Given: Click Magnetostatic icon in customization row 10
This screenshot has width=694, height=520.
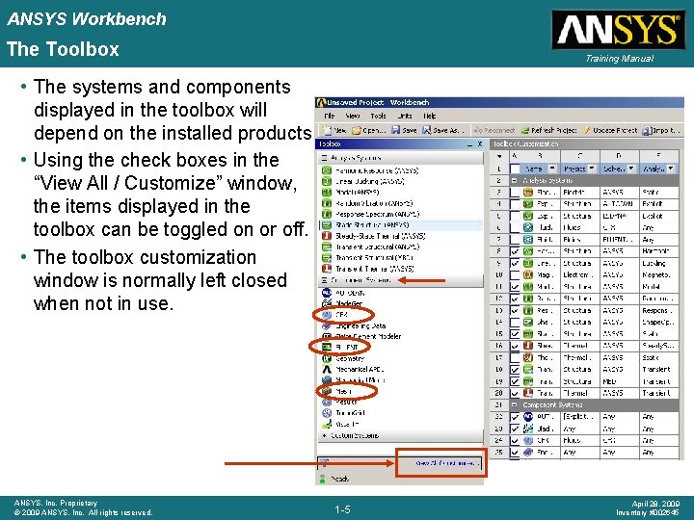Looking at the screenshot, I should (528, 274).
